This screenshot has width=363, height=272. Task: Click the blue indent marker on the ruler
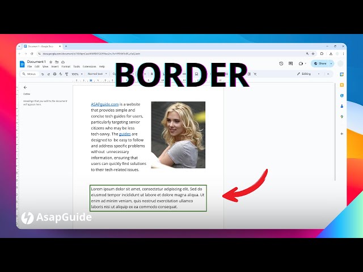coord(91,80)
